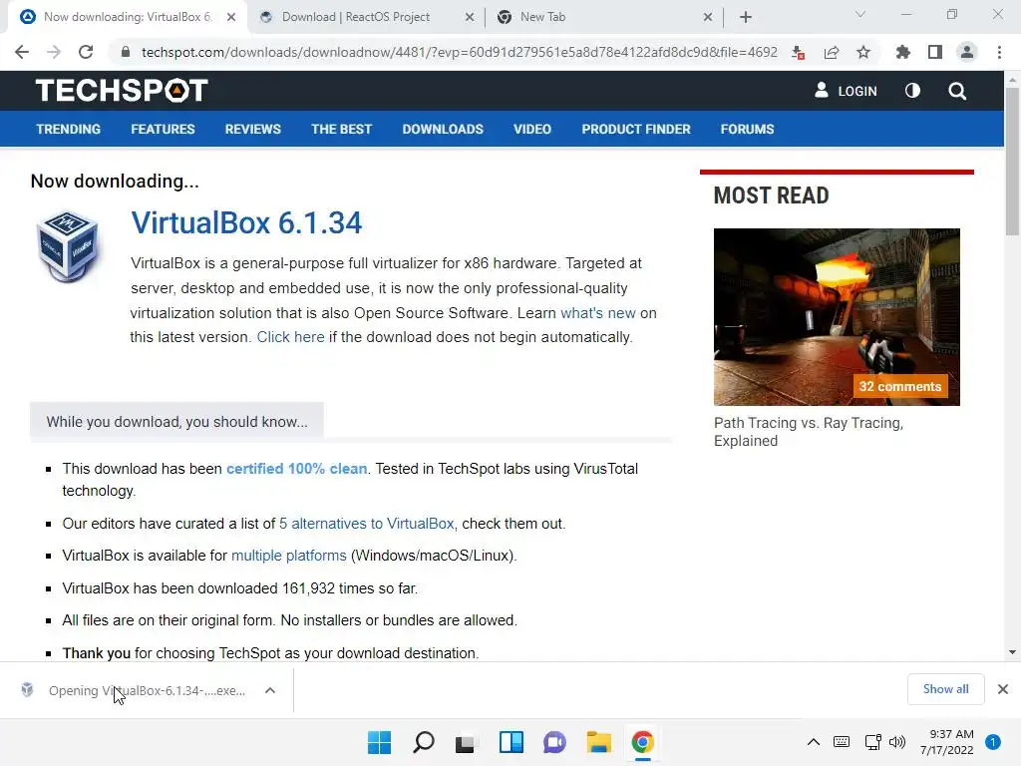The width and height of the screenshot is (1021, 766).
Task: Click Show all downloads button
Action: (x=945, y=688)
